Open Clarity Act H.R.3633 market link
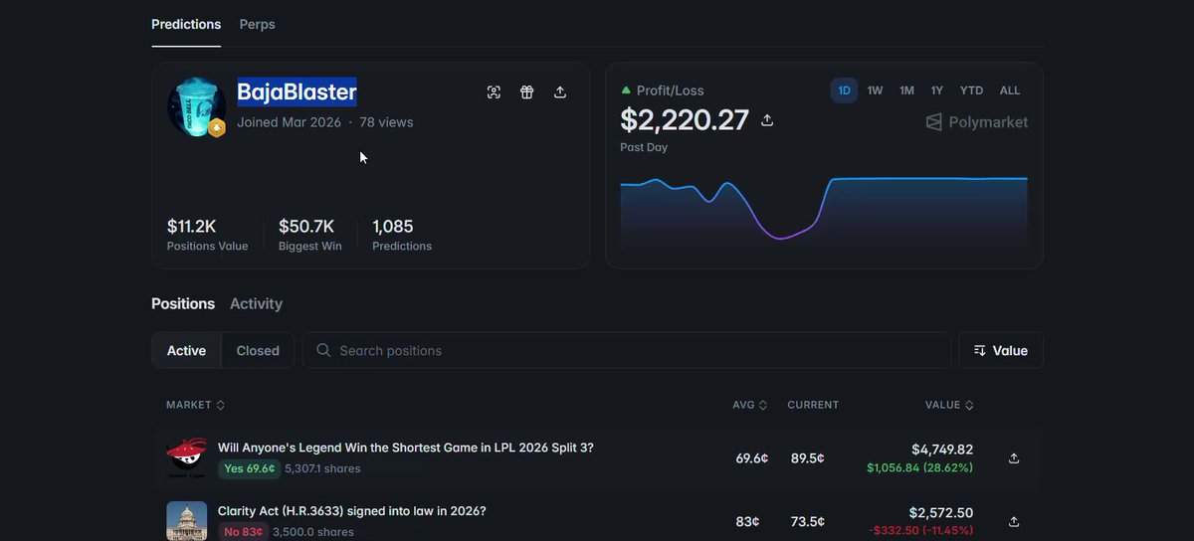Image resolution: width=1194 pixels, height=541 pixels. (x=351, y=511)
